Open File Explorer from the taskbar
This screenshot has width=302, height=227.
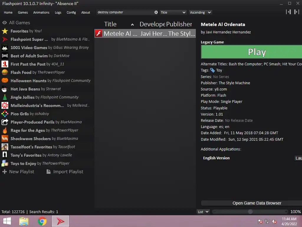[24, 221]
